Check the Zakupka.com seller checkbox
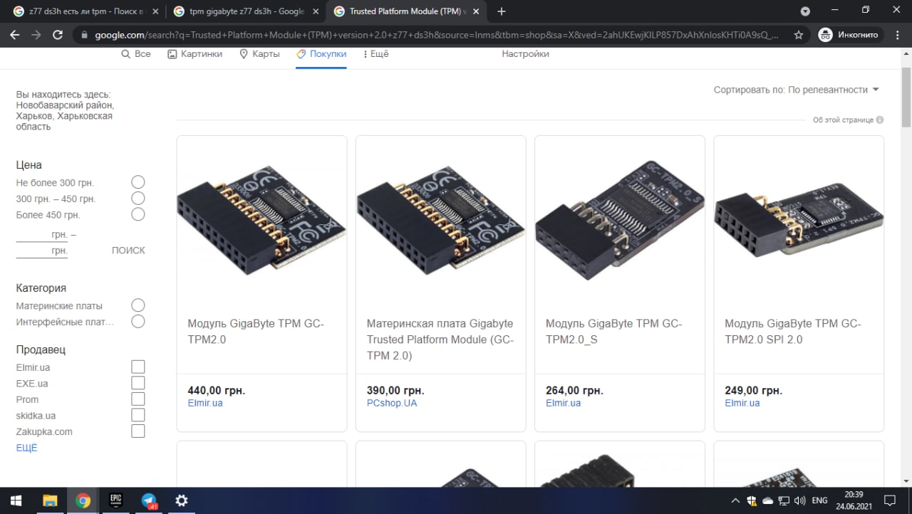The image size is (912, 514). pos(138,431)
